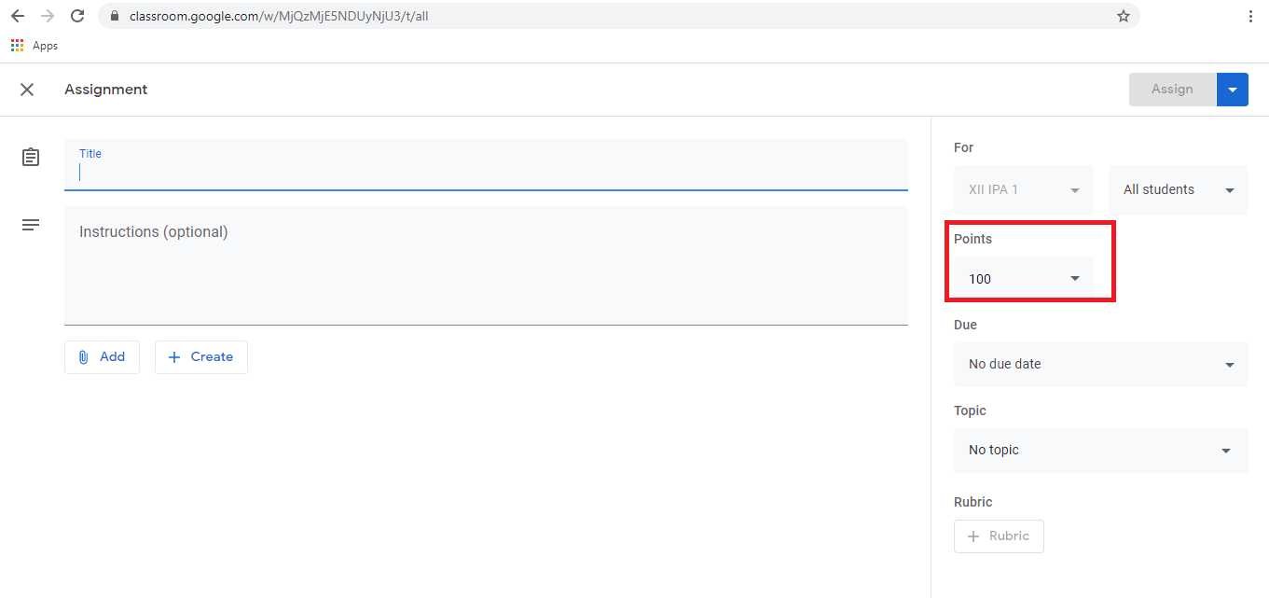Open Chrome three-dot menu
1269x598 pixels.
click(1250, 16)
